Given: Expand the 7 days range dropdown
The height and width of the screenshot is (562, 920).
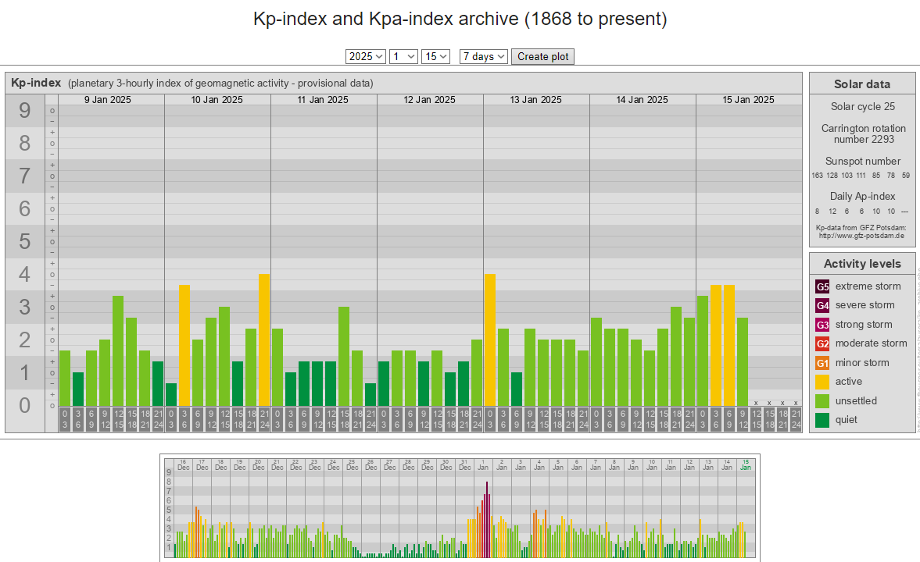Looking at the screenshot, I should tap(484, 56).
